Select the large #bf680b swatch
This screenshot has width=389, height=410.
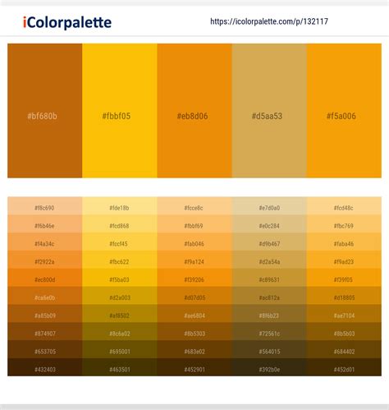click(45, 111)
